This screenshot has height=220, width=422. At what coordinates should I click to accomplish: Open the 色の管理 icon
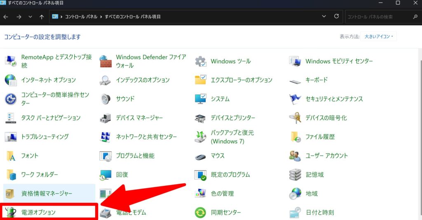pos(200,194)
